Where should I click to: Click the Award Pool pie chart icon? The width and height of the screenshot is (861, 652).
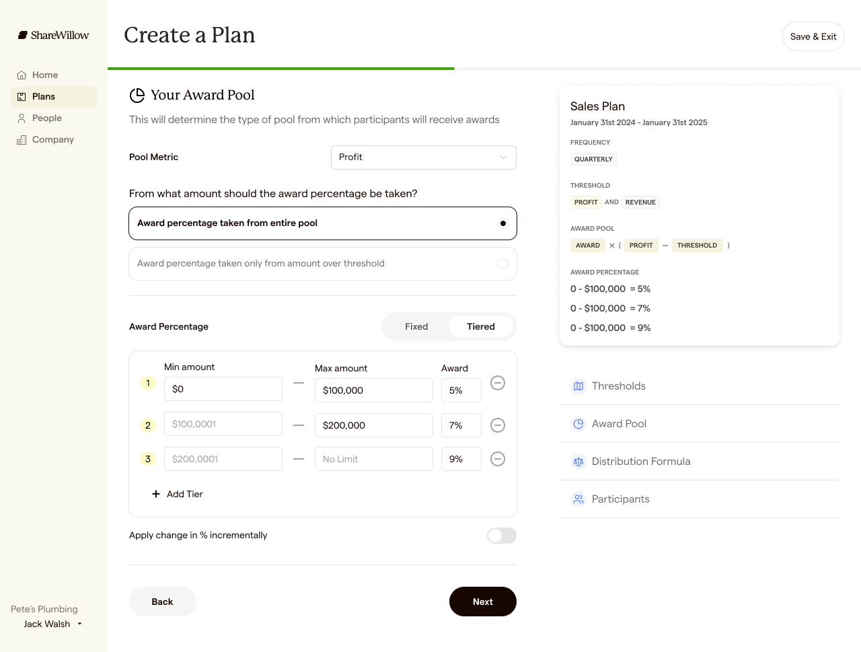pyautogui.click(x=578, y=424)
